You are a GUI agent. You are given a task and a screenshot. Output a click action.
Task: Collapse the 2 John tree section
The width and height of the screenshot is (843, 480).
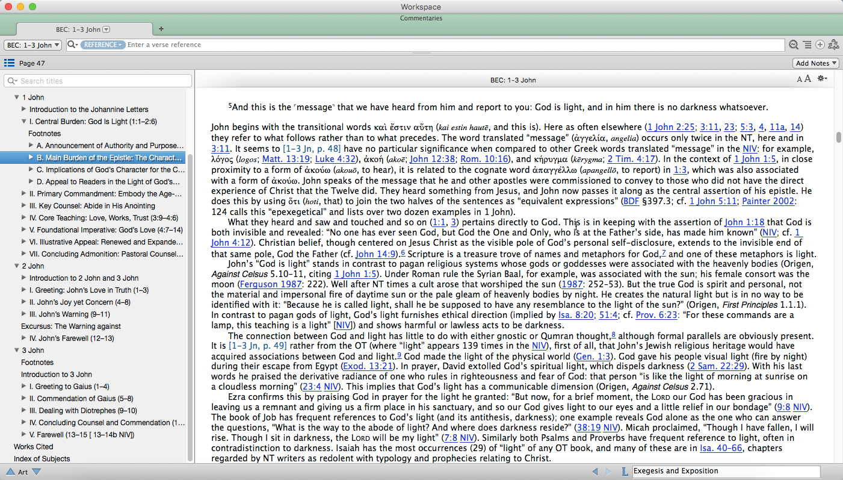(x=17, y=266)
